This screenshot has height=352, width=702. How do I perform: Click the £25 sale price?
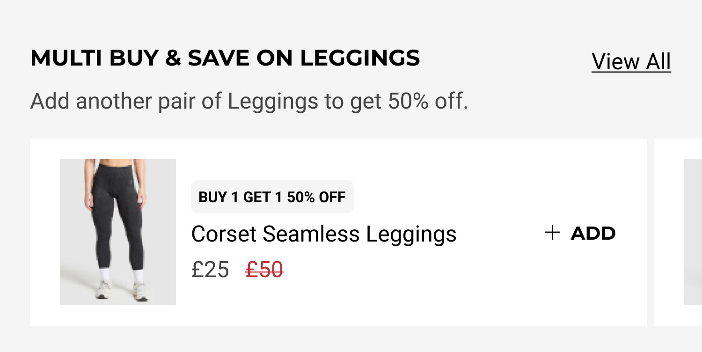pos(210,270)
